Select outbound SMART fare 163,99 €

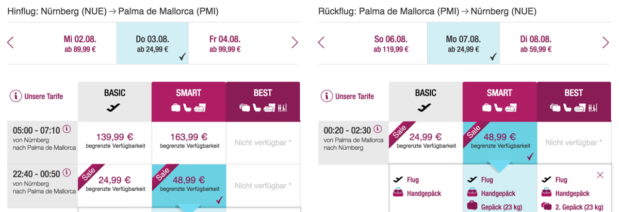189,140
